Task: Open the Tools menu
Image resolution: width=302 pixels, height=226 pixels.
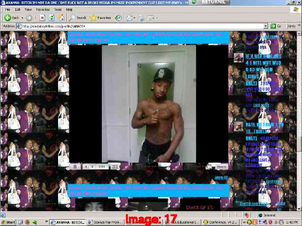Action: [x=58, y=9]
